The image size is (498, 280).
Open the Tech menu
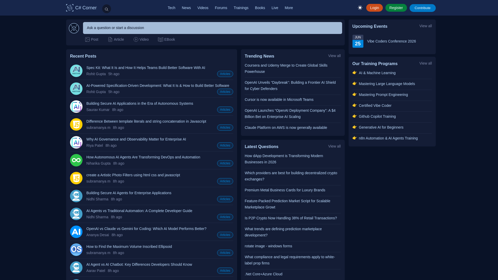171,8
